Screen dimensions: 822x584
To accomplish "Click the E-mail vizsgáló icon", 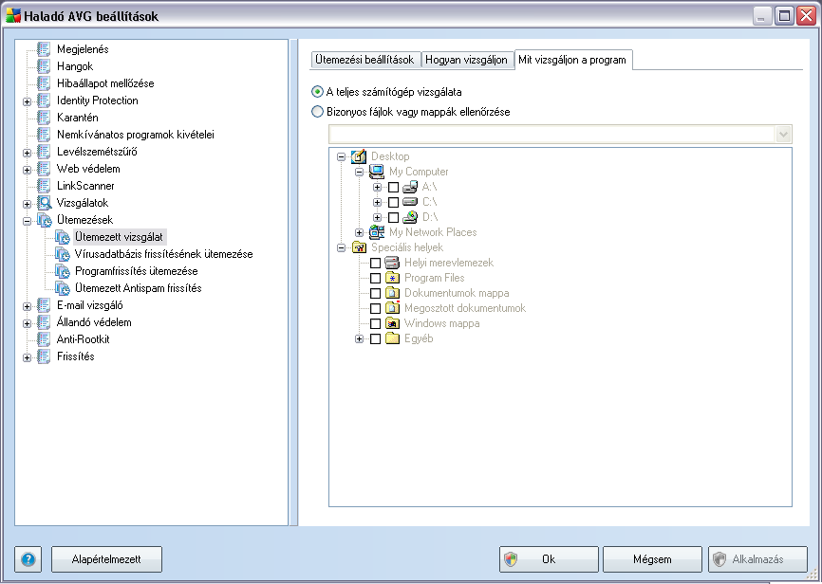I will point(44,305).
